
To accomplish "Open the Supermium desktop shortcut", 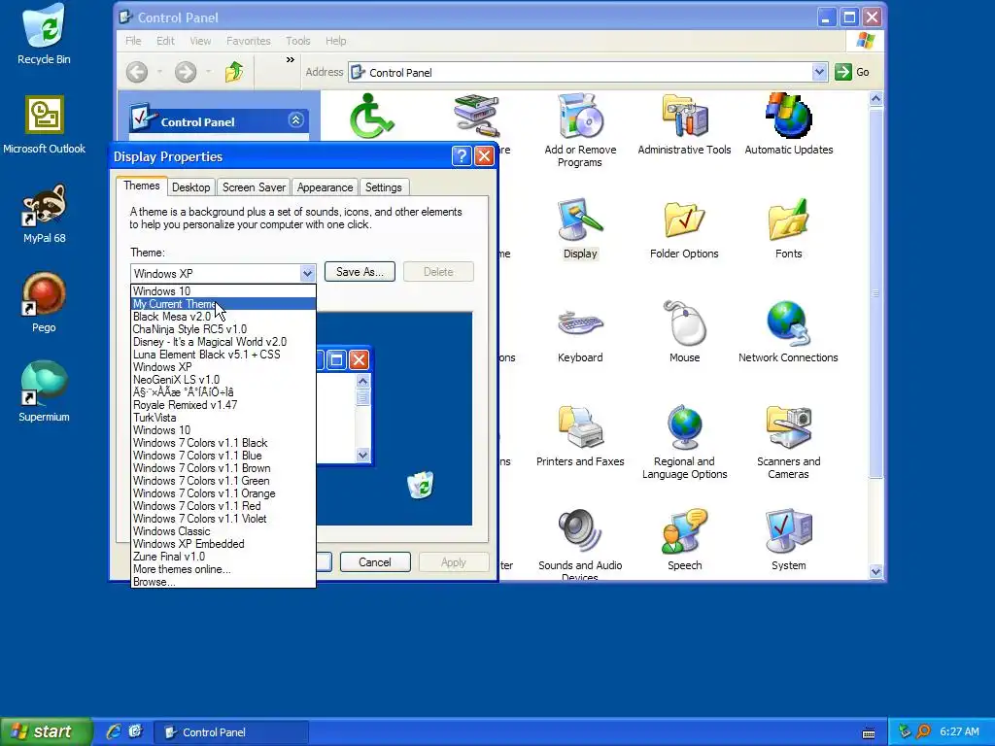I will (x=44, y=391).
